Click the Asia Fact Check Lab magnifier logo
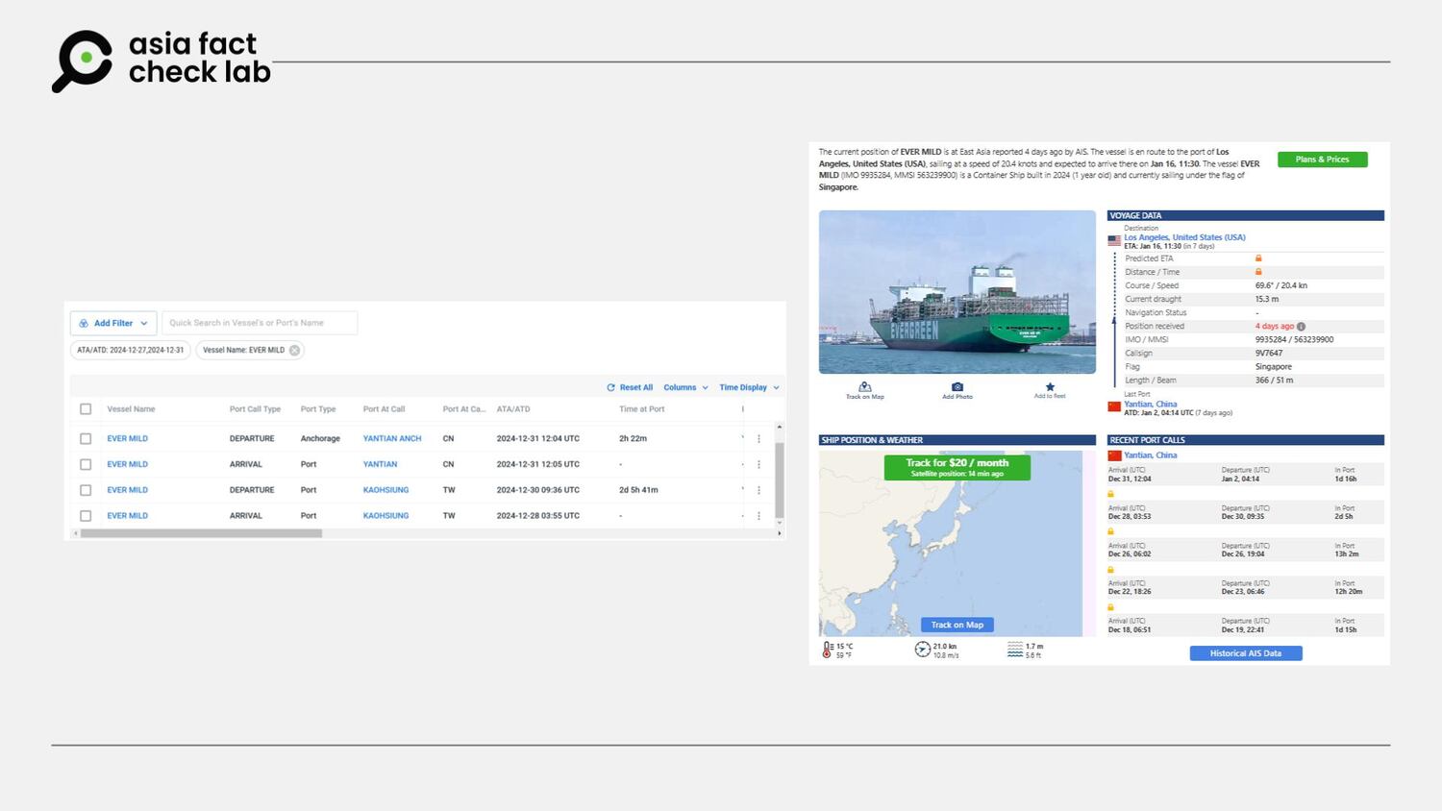This screenshot has width=1442, height=811. [x=84, y=60]
